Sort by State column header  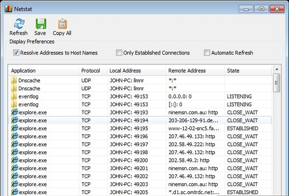(248, 70)
